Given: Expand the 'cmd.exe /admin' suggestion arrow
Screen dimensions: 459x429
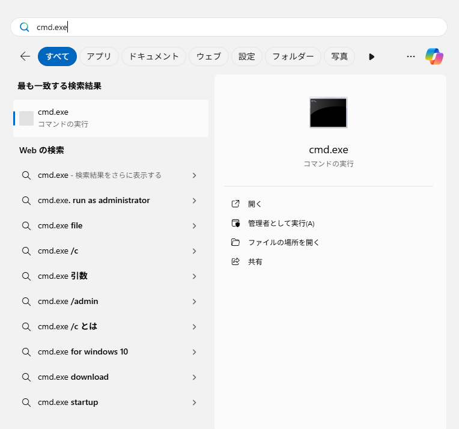Looking at the screenshot, I should (194, 302).
